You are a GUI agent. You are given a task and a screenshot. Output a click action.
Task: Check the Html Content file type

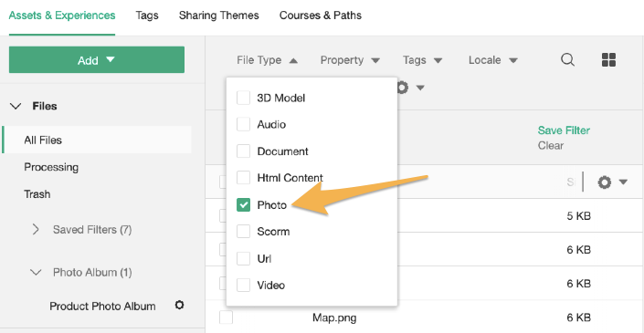243,178
